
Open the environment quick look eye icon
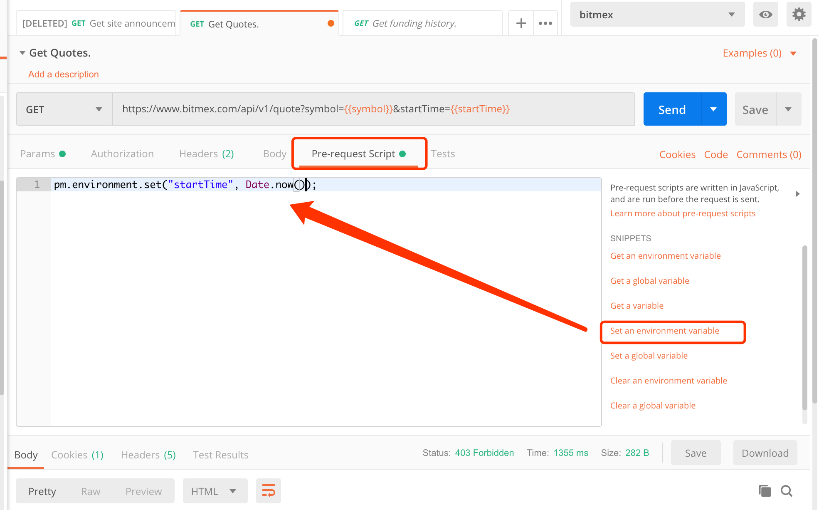tap(765, 14)
